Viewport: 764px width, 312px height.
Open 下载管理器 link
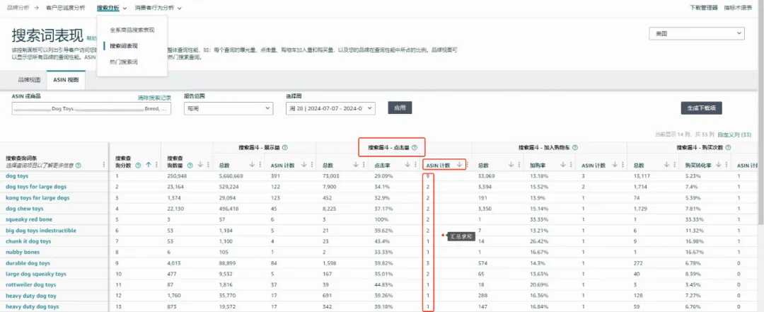(x=704, y=8)
